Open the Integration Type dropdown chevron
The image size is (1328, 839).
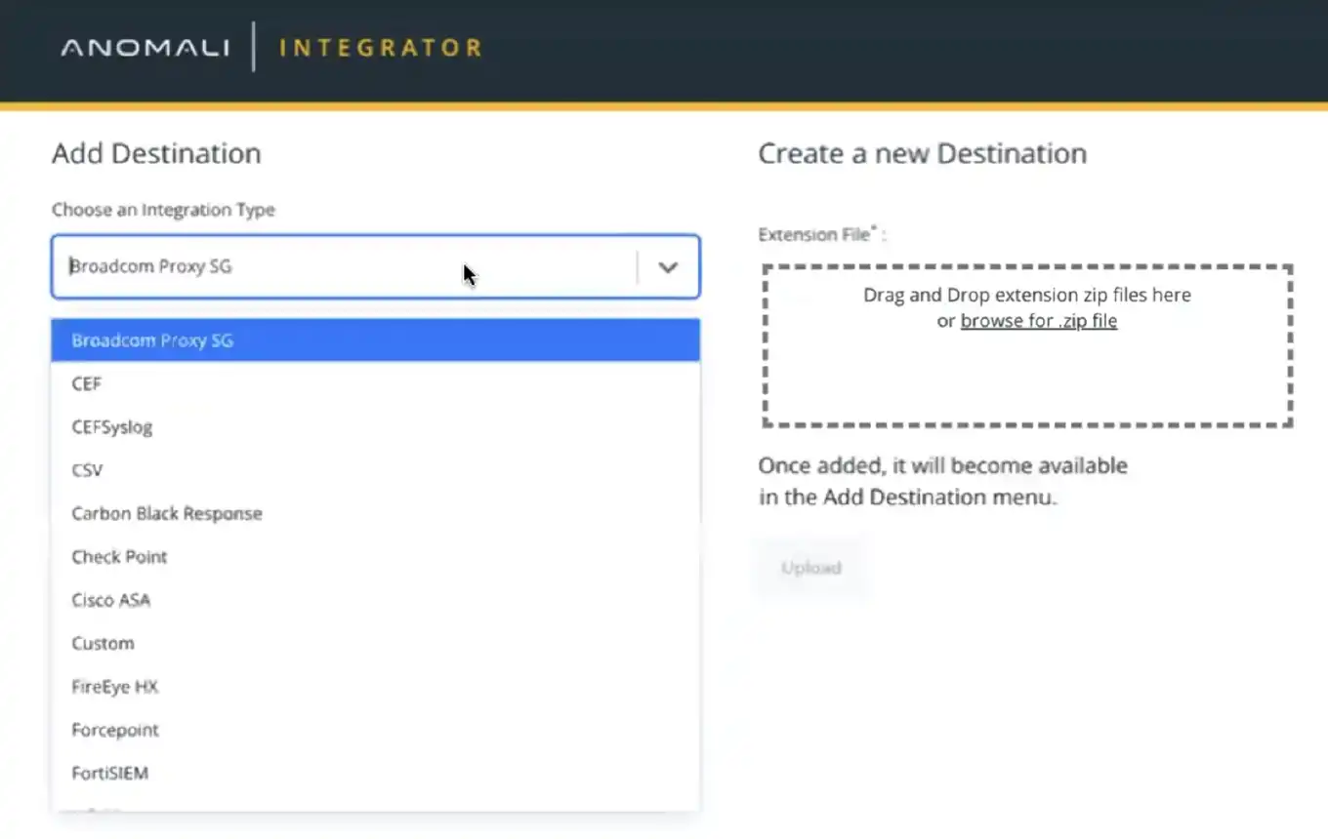click(x=668, y=267)
